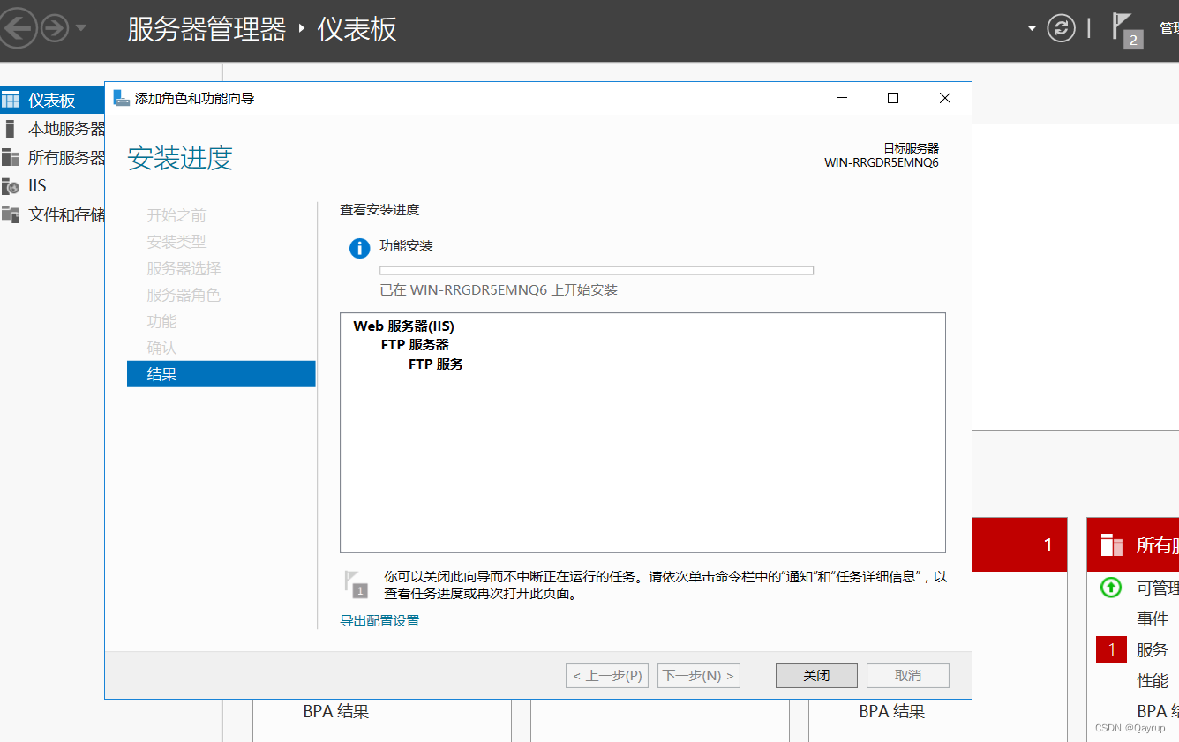Close the wizard with 关闭
This screenshot has height=742, width=1179.
point(815,675)
